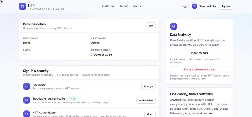This screenshot has width=252, height=117.
Task: Go to the About page
Action: point(124,6)
